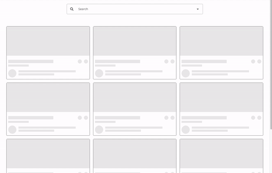Open the search bar dropdown arrow
The image size is (272, 173).
(x=198, y=9)
